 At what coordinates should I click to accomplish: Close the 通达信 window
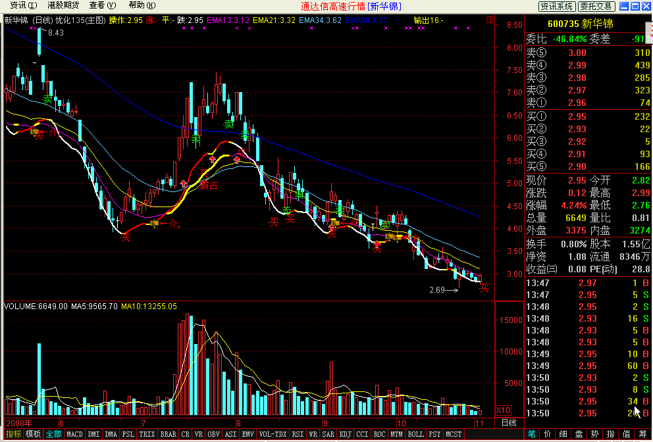coord(646,6)
